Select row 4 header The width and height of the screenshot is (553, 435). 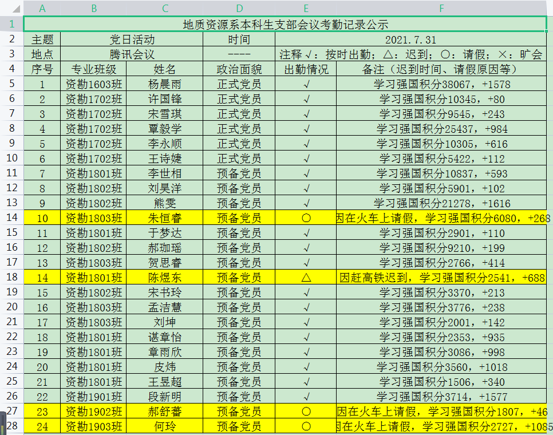(x=11, y=69)
